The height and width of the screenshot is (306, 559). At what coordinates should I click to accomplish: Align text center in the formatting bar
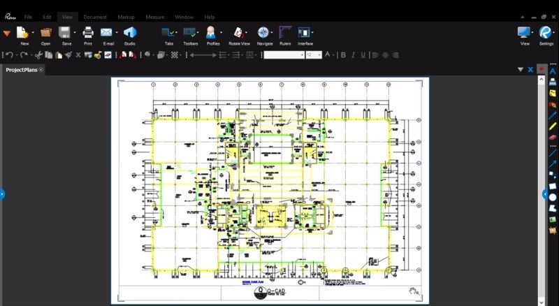tap(386, 55)
